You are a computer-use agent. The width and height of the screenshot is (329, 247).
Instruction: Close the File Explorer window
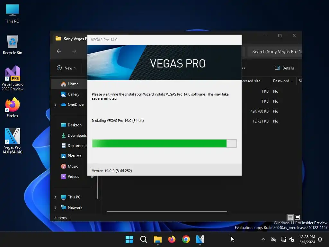point(295,36)
